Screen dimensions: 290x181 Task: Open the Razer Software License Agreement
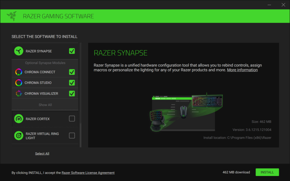tap(88, 173)
